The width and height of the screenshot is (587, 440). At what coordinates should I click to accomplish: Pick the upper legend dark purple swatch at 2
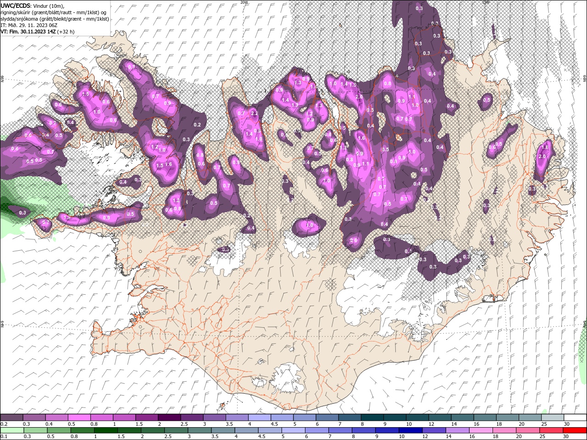169,418
